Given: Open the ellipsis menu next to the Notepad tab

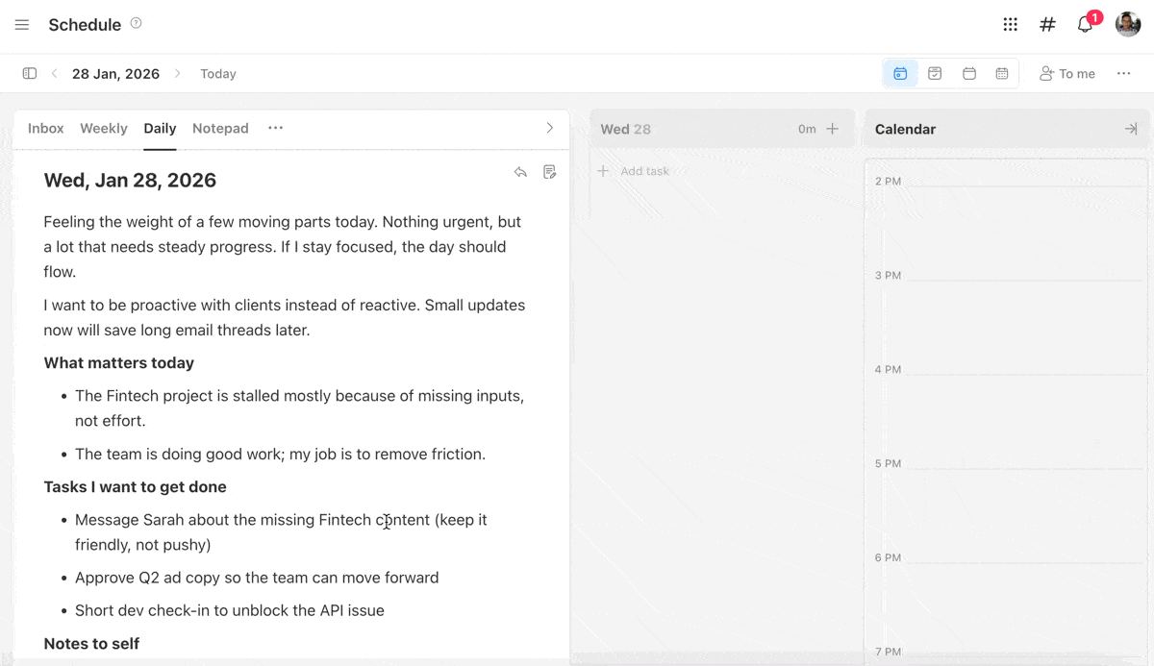Looking at the screenshot, I should pos(276,128).
